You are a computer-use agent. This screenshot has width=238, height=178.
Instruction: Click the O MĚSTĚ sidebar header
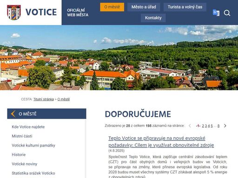coord(46,114)
